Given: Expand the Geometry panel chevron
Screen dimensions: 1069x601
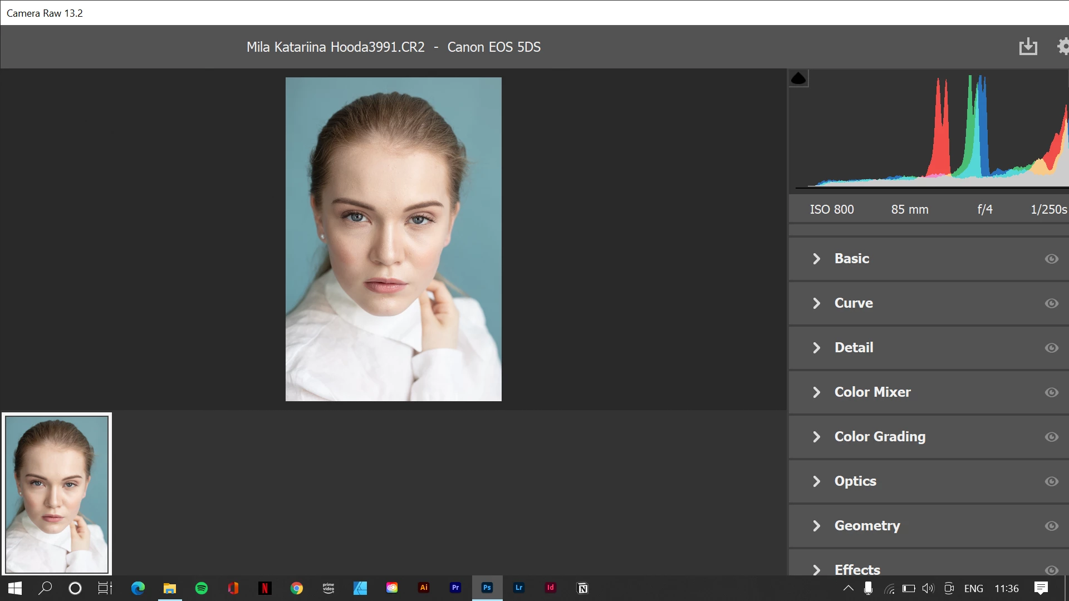Looking at the screenshot, I should pyautogui.click(x=817, y=526).
